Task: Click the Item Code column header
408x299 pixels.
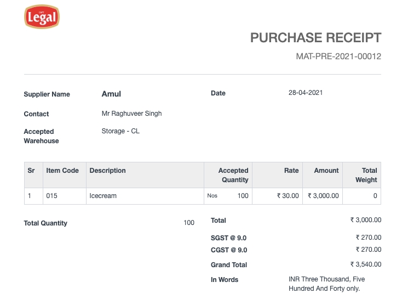Action: tap(62, 171)
